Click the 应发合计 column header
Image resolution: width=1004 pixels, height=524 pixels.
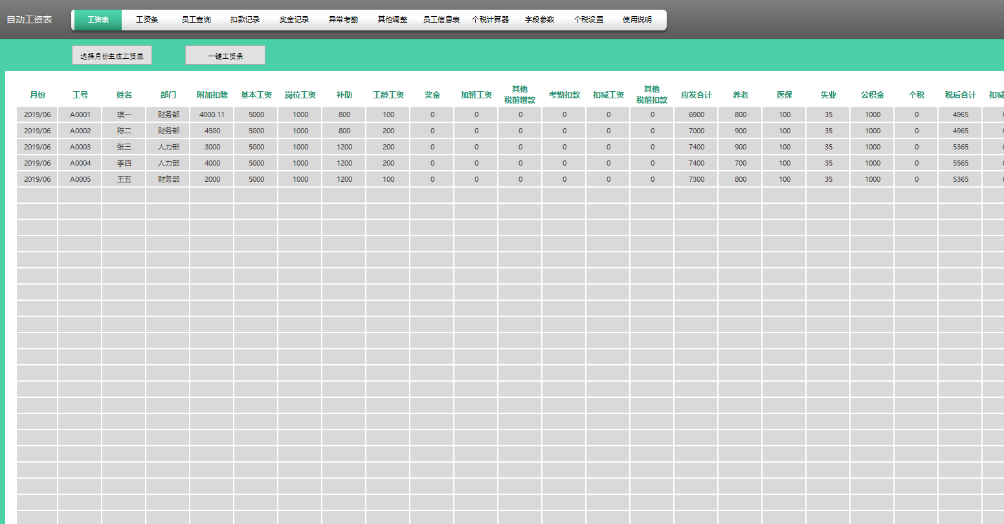pos(696,95)
